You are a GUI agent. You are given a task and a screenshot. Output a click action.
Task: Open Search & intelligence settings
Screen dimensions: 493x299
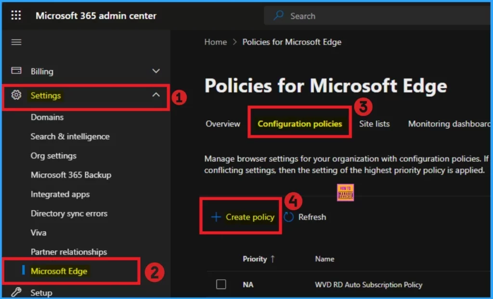70,136
